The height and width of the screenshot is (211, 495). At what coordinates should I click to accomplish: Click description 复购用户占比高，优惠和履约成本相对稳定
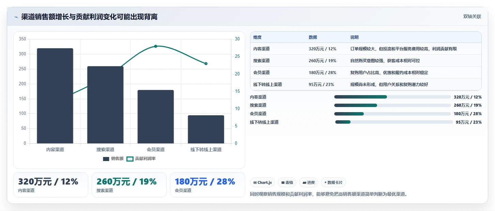click(389, 73)
